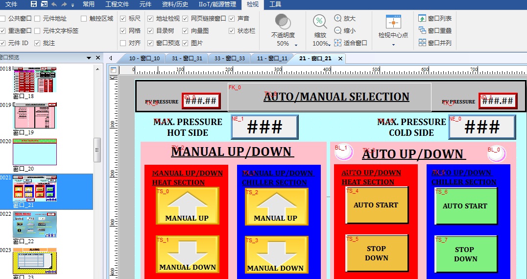Click the 检视中心点 view center icon

point(393,23)
